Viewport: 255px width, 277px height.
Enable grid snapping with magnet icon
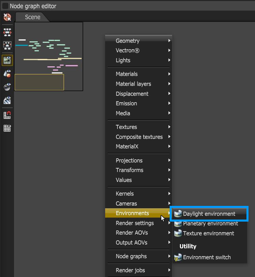tap(7, 115)
